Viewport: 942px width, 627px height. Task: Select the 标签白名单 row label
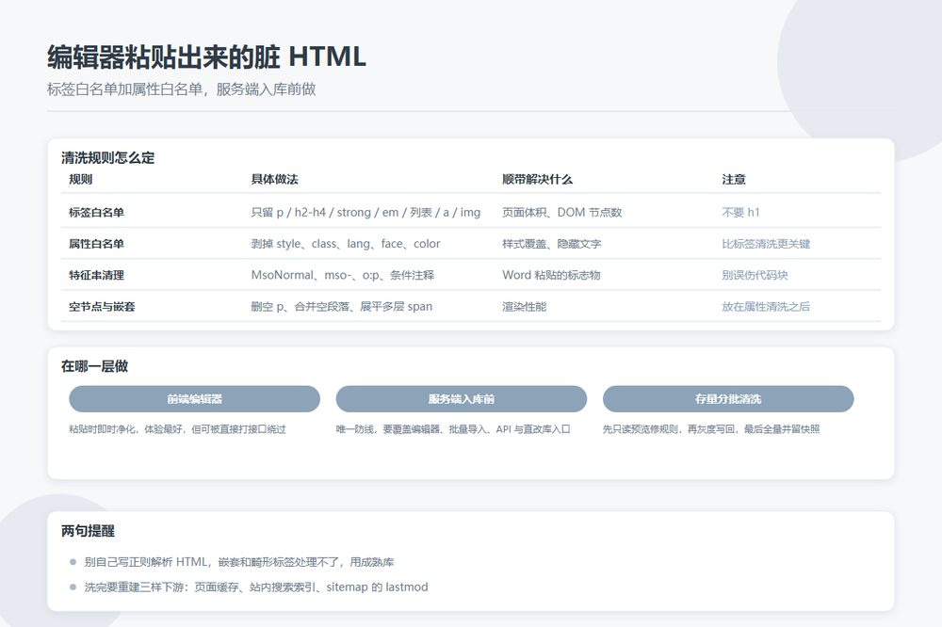(x=97, y=212)
